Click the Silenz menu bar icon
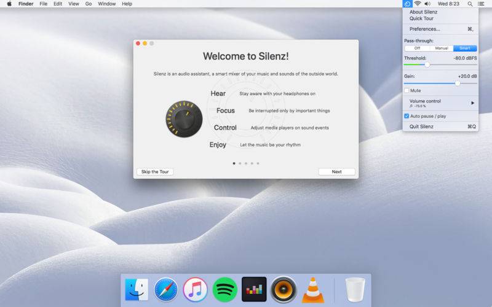 (407, 4)
